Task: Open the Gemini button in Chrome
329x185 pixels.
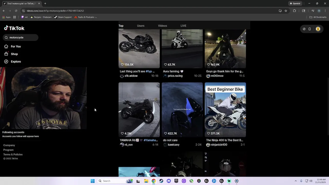Action: (295, 3)
